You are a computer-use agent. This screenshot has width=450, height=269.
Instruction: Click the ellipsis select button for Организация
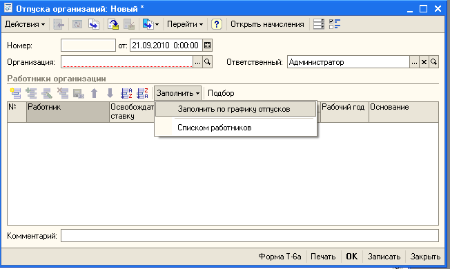tap(197, 62)
